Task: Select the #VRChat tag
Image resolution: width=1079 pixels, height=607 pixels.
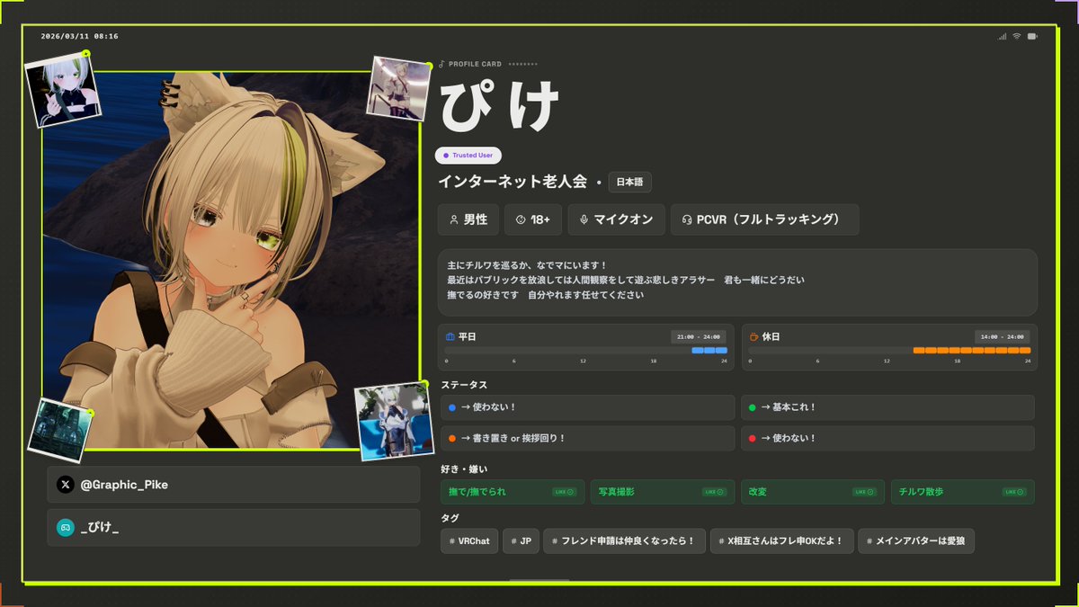Action: (468, 541)
